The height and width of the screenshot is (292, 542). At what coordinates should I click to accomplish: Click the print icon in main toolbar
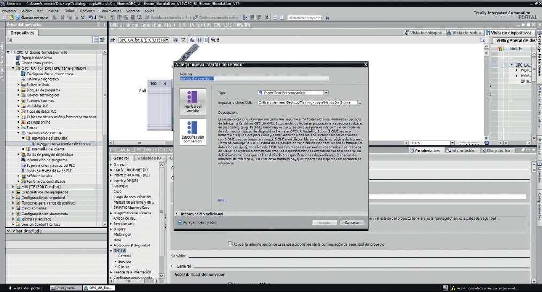[x=55, y=17]
